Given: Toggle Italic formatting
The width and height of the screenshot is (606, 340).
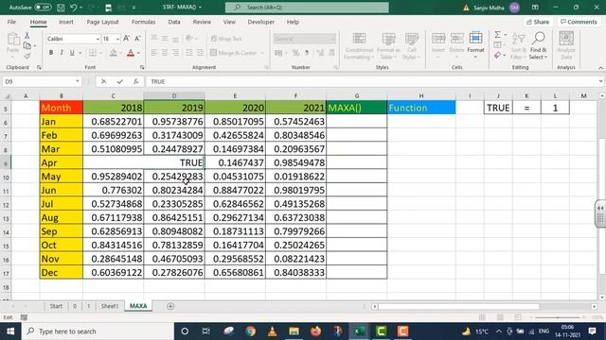Looking at the screenshot, I should coord(61,53).
